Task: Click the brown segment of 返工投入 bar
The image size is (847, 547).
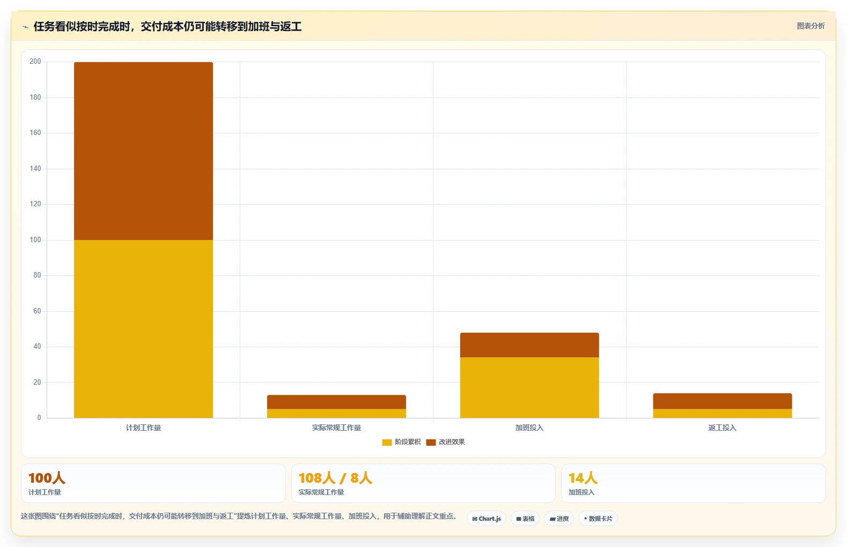Action: (723, 401)
